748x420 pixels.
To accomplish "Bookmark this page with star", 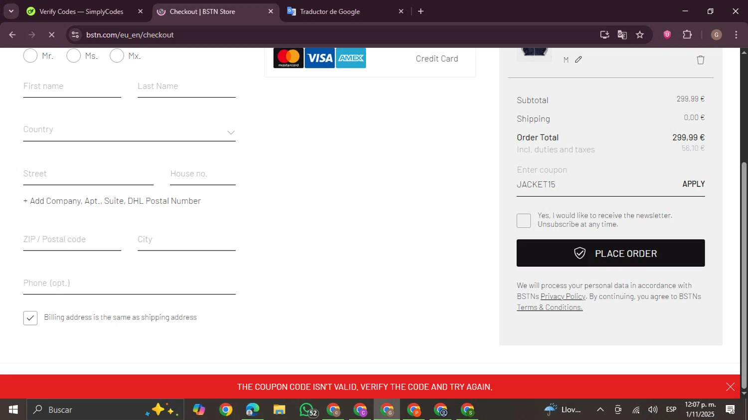I will tap(640, 35).
